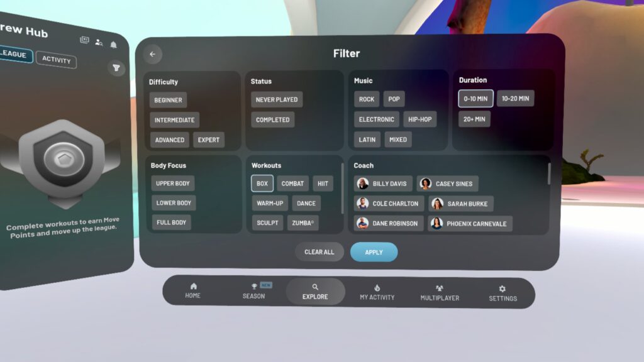Go to Home in the bottom navigation
This screenshot has width=644, height=362.
(x=192, y=290)
